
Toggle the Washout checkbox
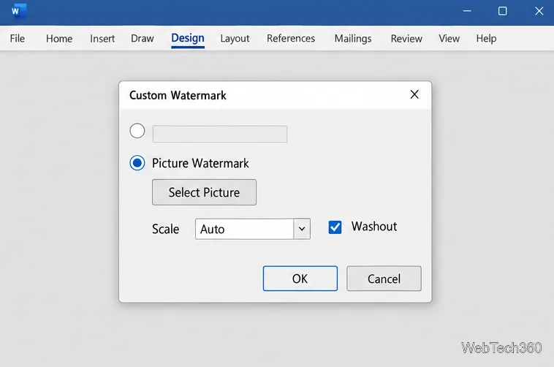pyautogui.click(x=335, y=227)
